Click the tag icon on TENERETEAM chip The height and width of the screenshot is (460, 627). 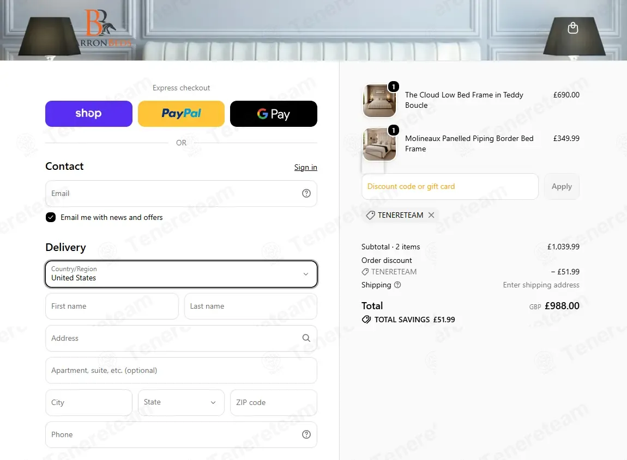pos(371,215)
